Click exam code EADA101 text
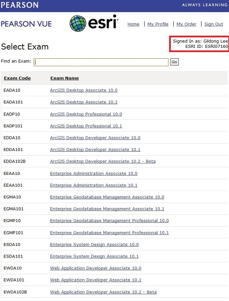The width and height of the screenshot is (229, 301). [x=13, y=102]
